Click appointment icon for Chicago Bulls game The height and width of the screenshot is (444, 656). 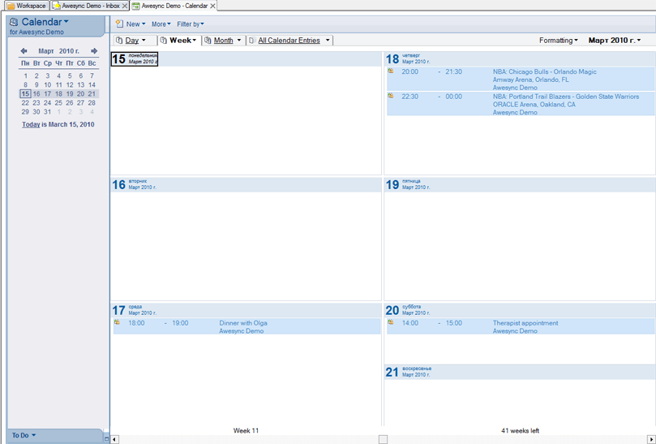coord(391,71)
